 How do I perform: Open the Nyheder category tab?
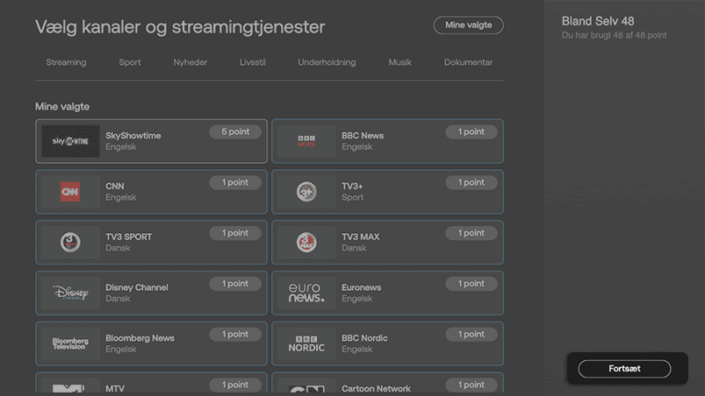191,62
